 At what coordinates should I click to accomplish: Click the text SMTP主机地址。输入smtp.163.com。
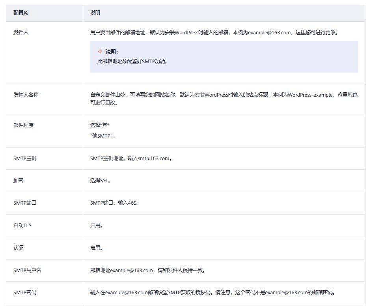(131, 158)
